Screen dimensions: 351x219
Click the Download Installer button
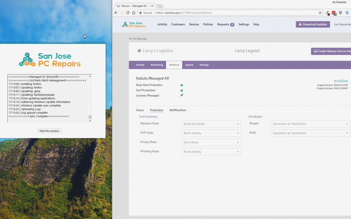pos(313,24)
